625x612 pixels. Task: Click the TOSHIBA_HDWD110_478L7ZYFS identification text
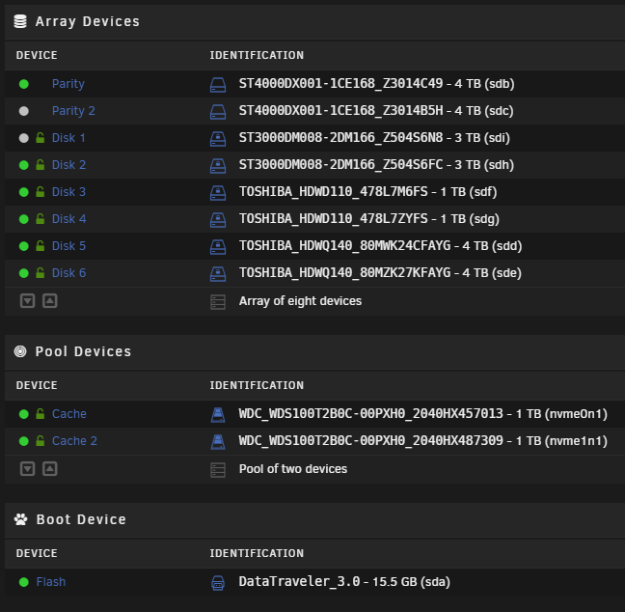[x=333, y=218]
